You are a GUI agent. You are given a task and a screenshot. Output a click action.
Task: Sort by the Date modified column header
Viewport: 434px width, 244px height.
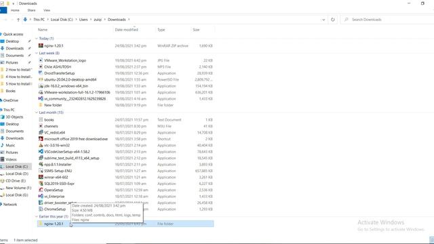126,30
